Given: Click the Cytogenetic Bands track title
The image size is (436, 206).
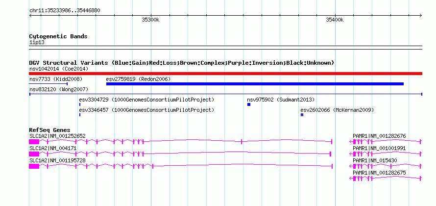Looking at the screenshot, I should click(x=58, y=36).
